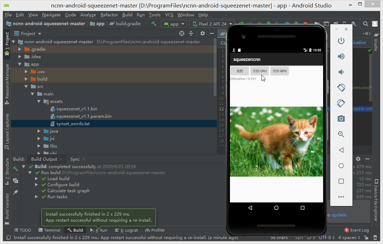Image resolution: width=383 pixels, height=244 pixels.
Task: Toggle the Layout Captures side tab
Action: tap(7, 131)
